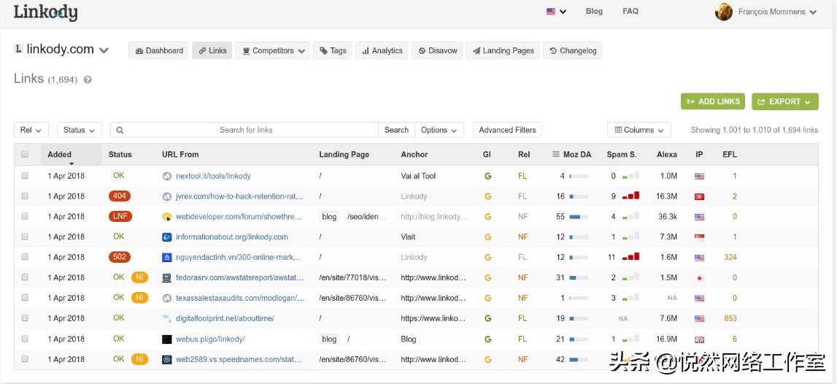This screenshot has width=837, height=384.
Task: Tick the checkbox for texassalestaxaudits.com row
Action: pos(25,297)
